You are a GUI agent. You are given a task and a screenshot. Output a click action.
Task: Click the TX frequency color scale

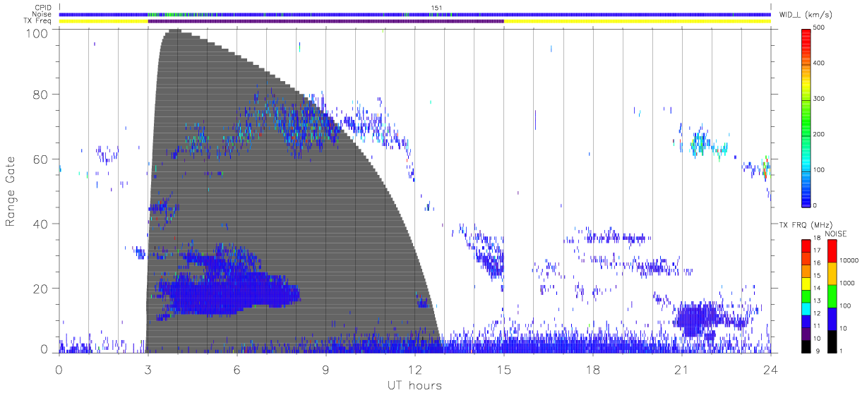click(806, 295)
